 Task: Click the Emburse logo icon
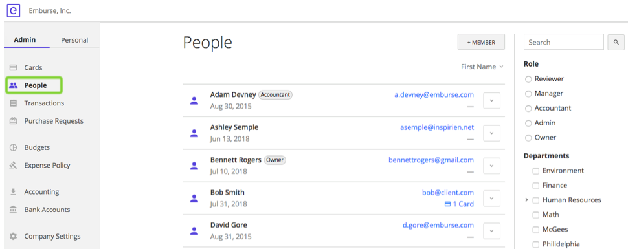[x=13, y=10]
